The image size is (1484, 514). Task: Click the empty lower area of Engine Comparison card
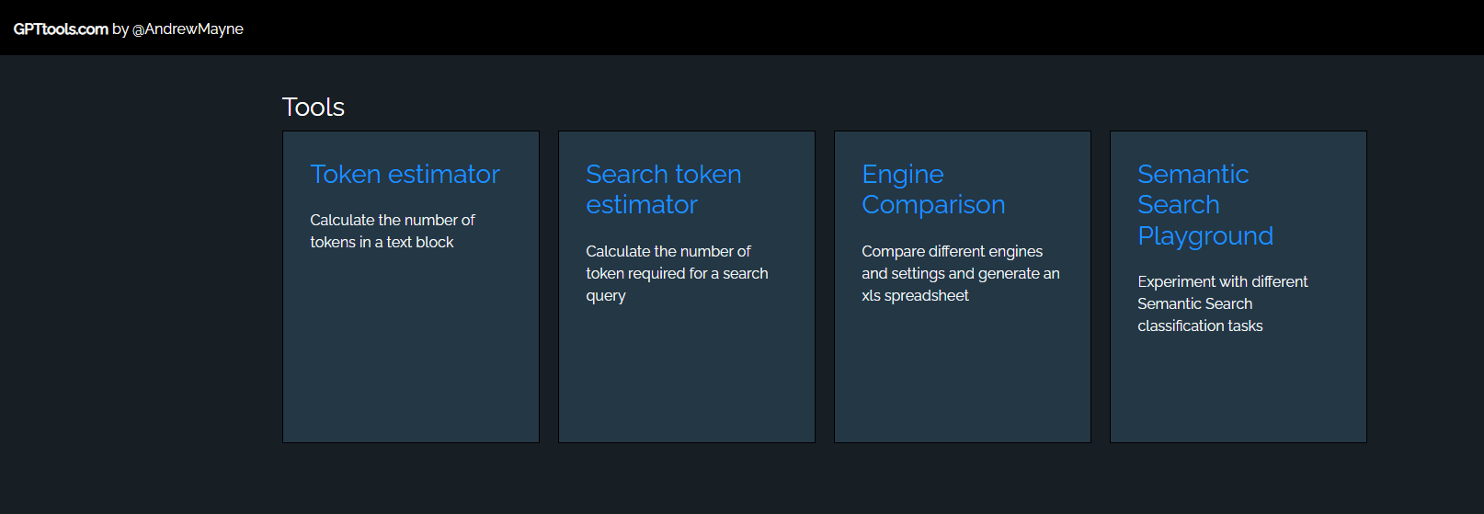point(962,386)
